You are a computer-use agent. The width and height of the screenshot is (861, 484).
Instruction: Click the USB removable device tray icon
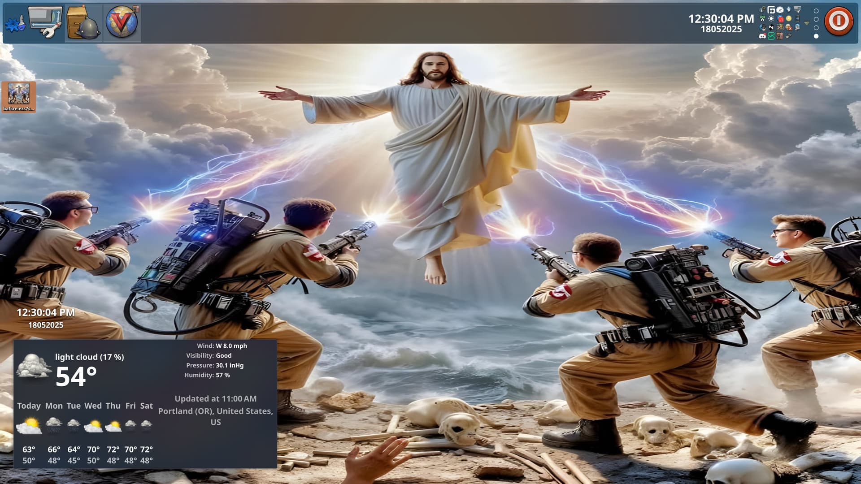[789, 36]
